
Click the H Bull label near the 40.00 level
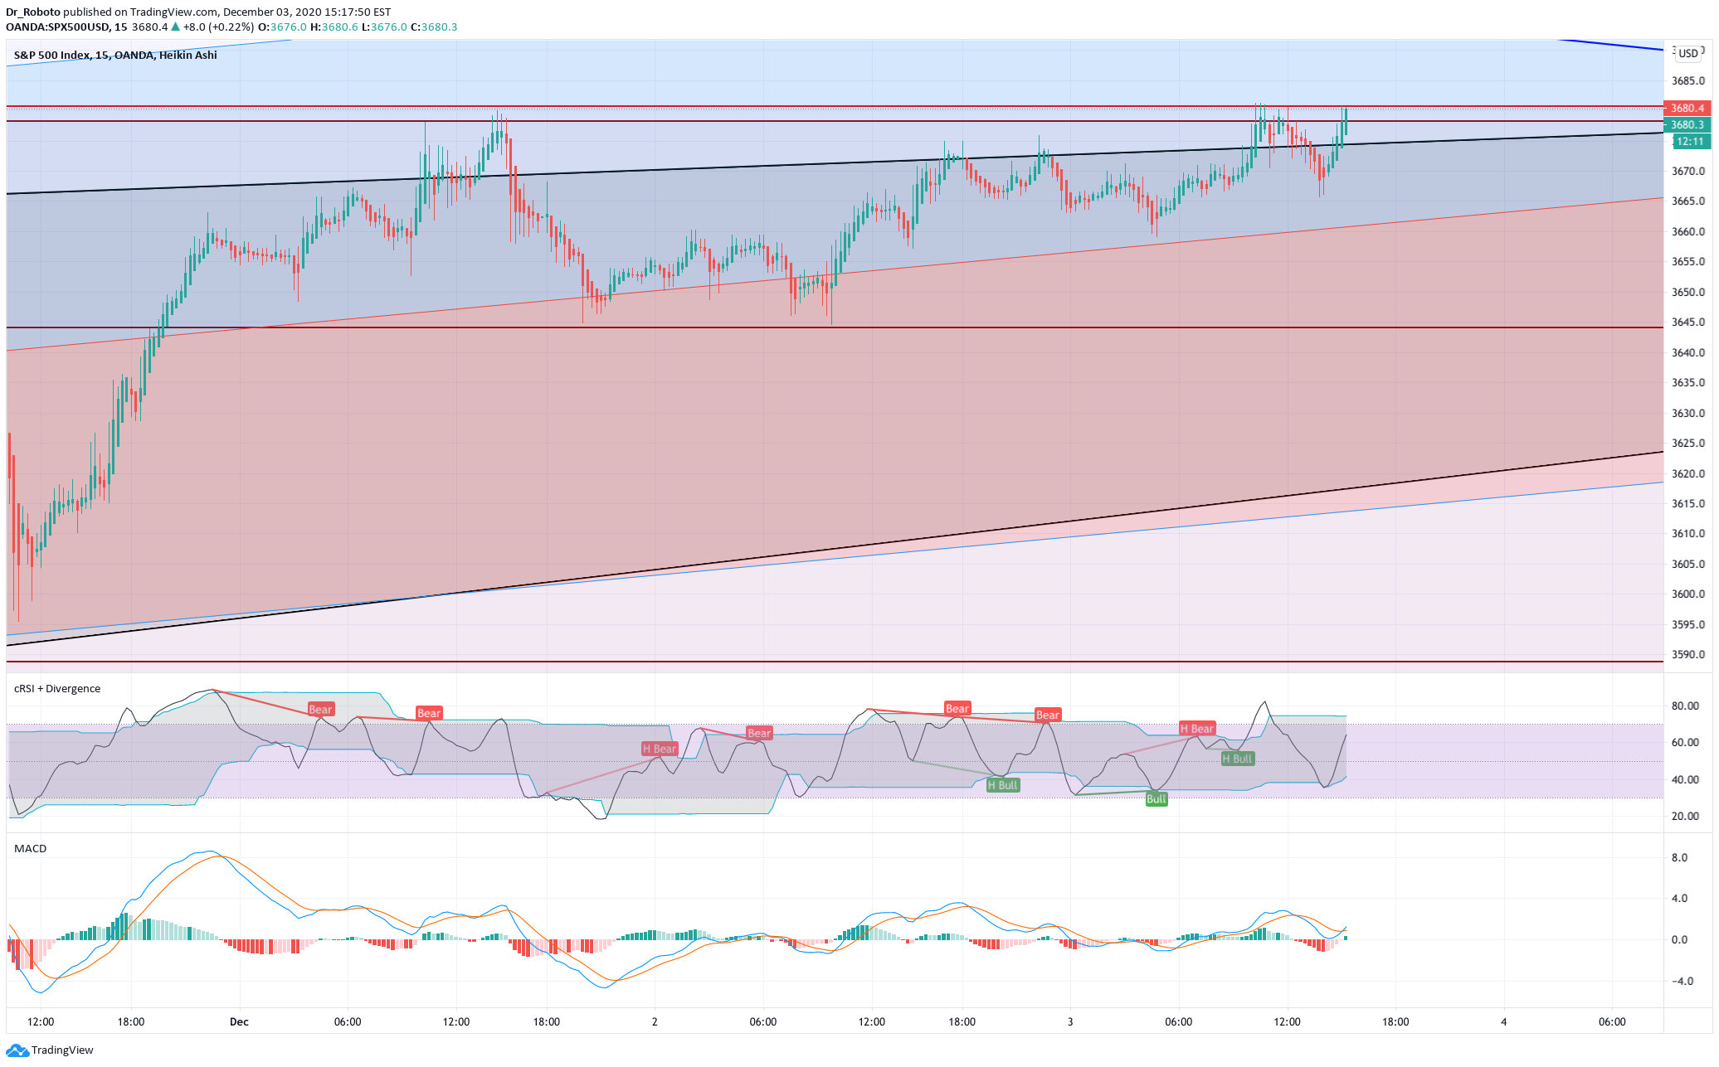tap(1002, 785)
